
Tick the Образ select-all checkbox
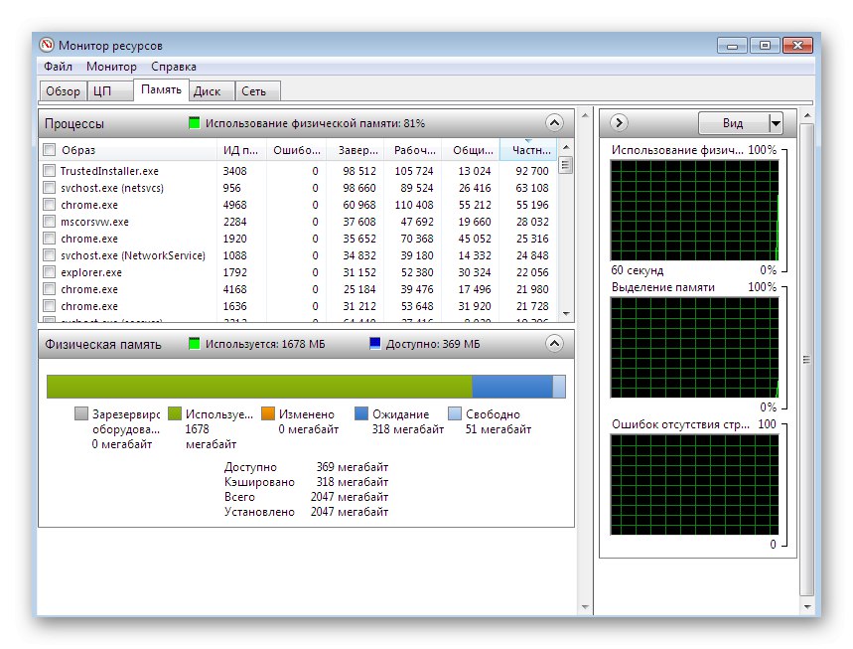pyautogui.click(x=49, y=150)
